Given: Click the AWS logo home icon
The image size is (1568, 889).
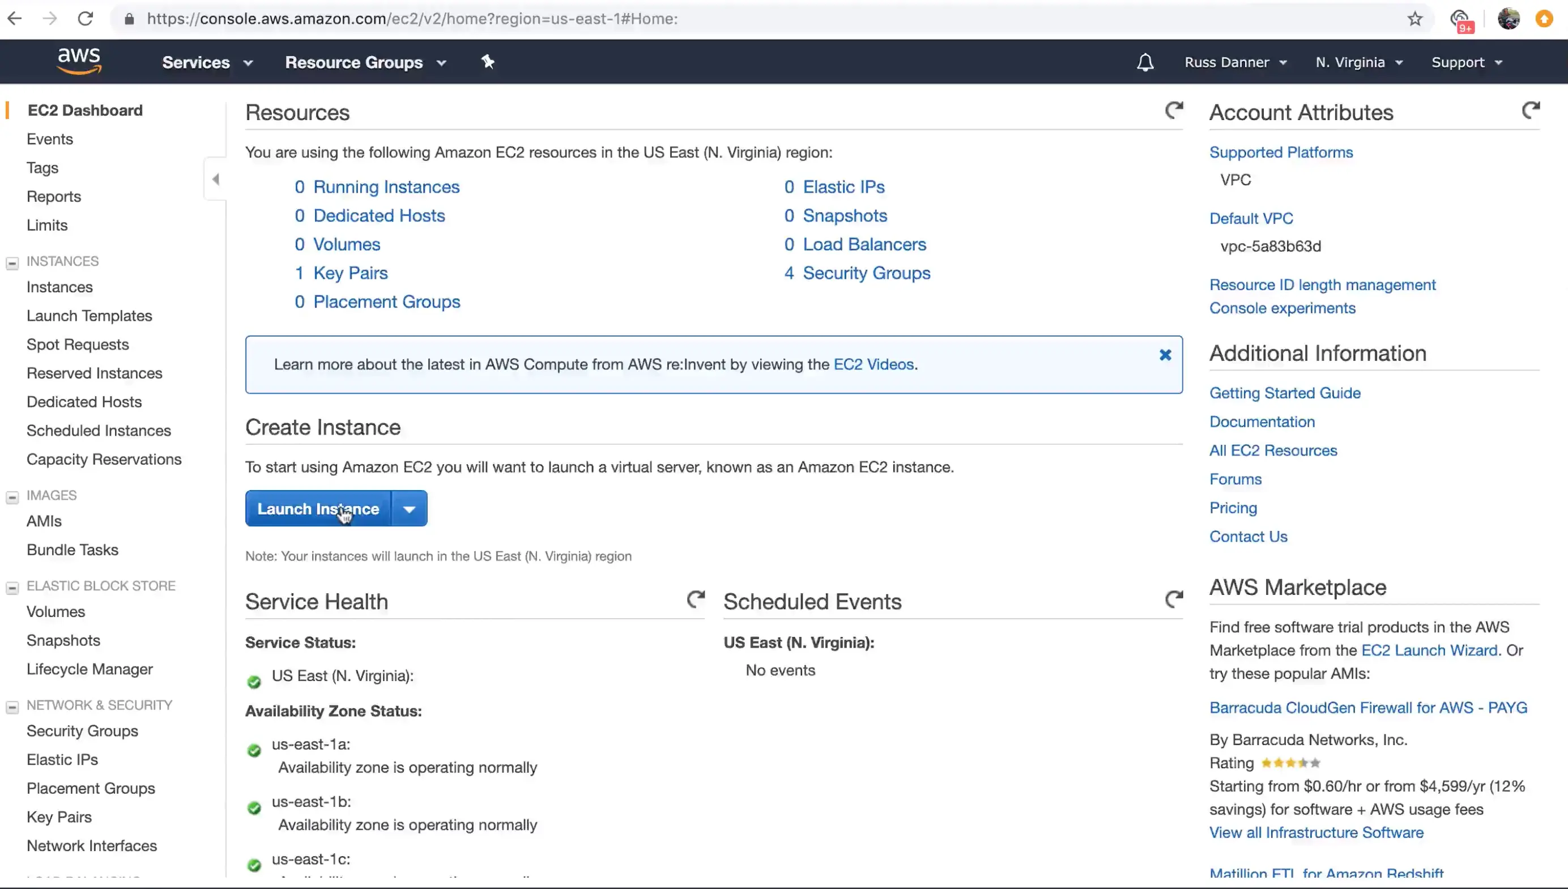Looking at the screenshot, I should [79, 61].
